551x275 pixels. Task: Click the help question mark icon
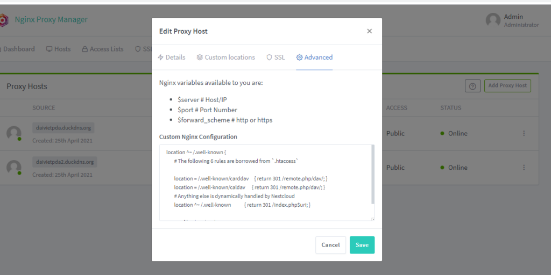coord(472,86)
